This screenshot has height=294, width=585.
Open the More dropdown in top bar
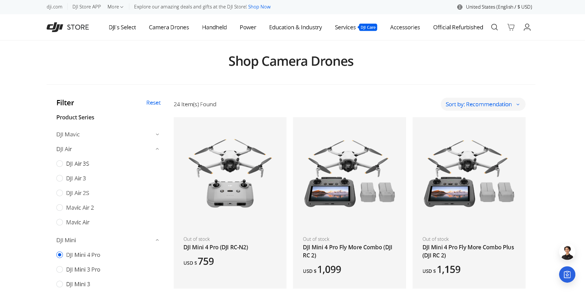(115, 7)
